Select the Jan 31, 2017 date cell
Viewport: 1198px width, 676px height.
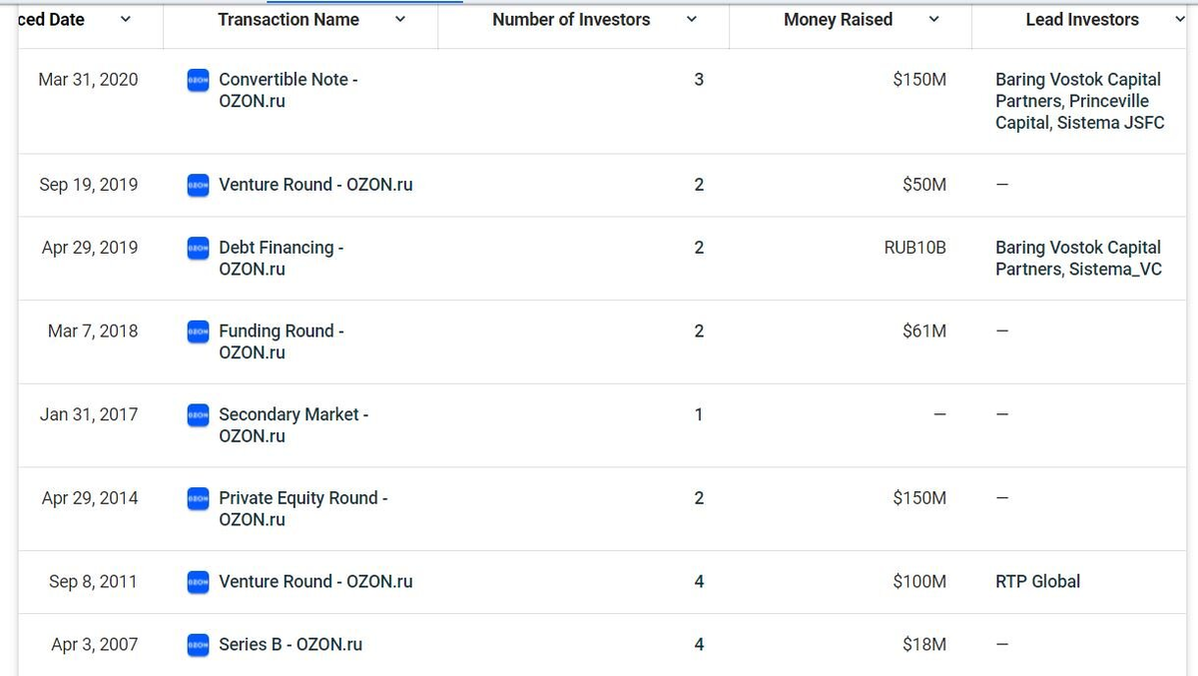(89, 414)
